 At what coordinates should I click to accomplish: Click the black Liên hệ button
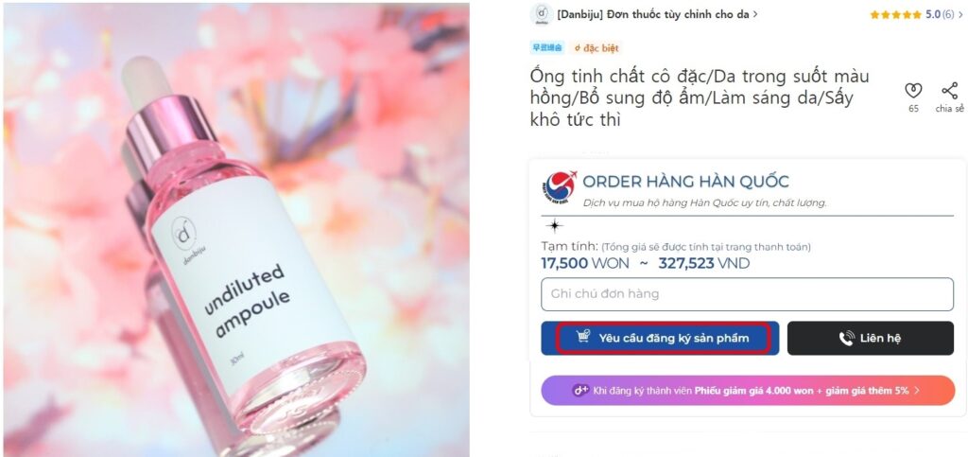(871, 338)
